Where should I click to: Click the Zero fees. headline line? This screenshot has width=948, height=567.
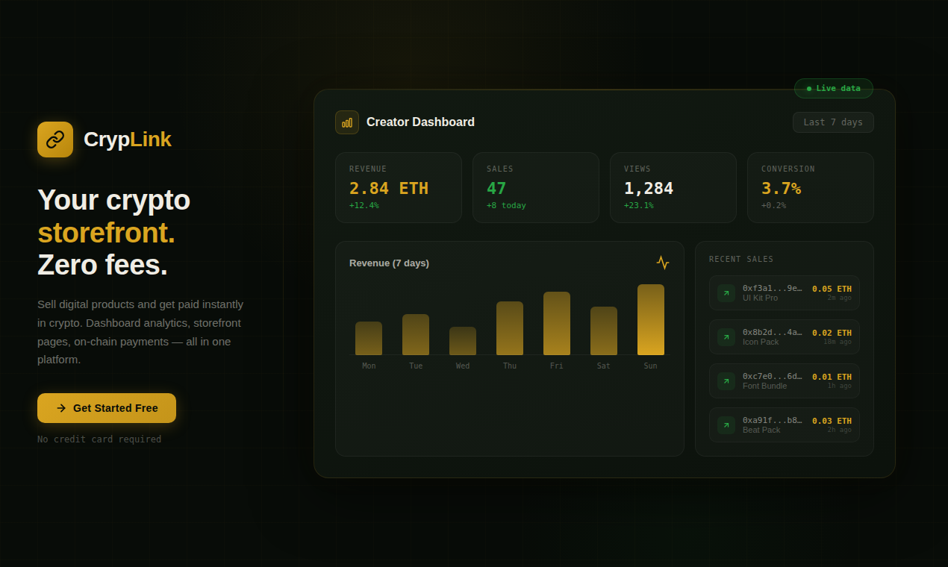tap(102, 265)
